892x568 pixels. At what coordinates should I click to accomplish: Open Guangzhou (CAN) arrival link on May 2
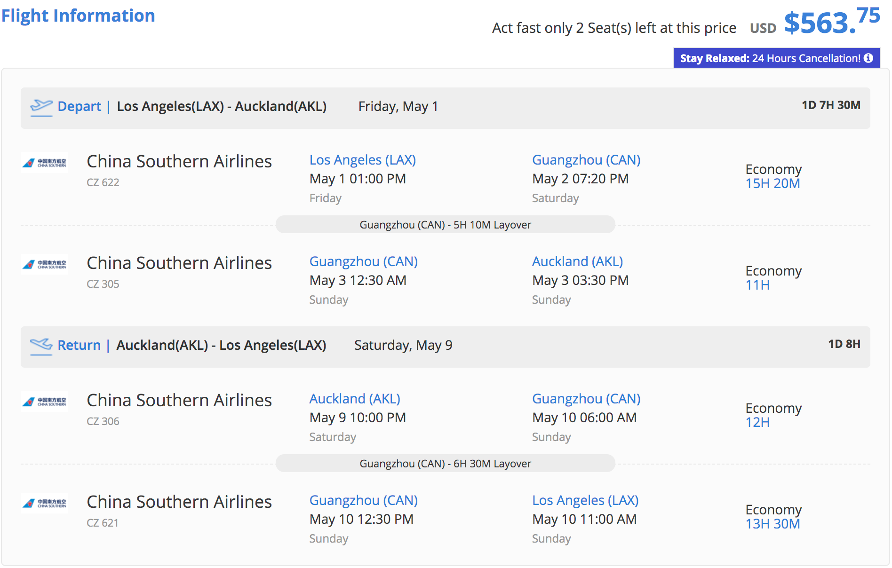(x=586, y=160)
